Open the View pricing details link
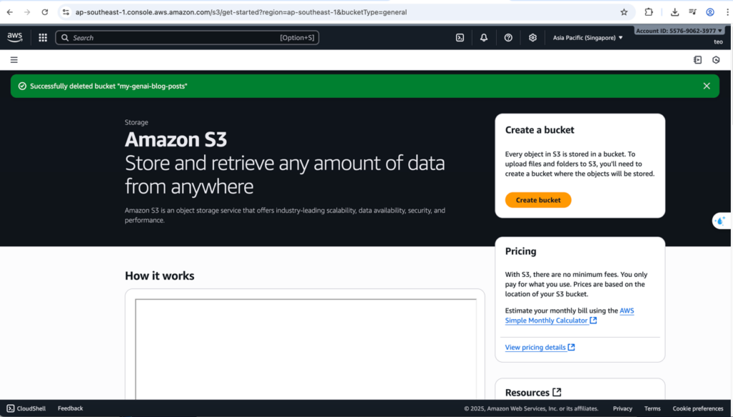This screenshot has width=733, height=417. point(540,348)
